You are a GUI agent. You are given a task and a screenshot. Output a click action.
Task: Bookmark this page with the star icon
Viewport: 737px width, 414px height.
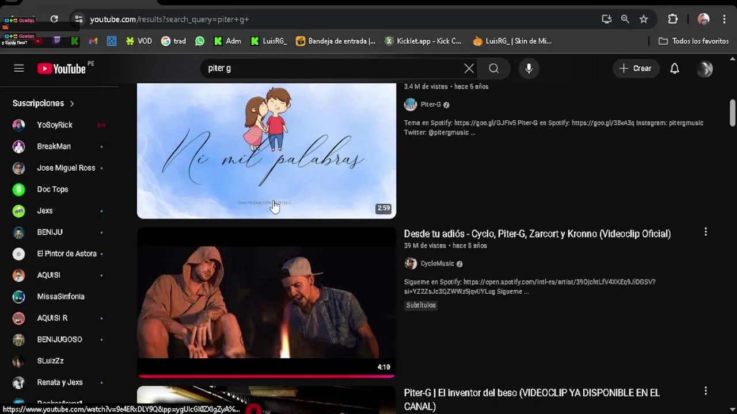click(x=644, y=19)
